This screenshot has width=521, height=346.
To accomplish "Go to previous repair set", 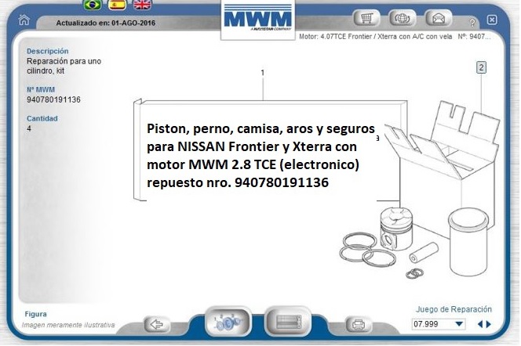I will tap(480, 324).
